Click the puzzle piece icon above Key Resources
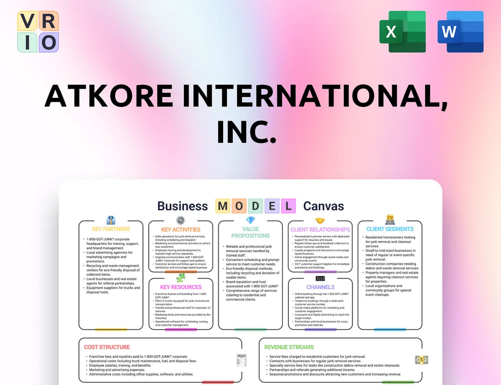The image size is (501, 385). click(x=180, y=278)
